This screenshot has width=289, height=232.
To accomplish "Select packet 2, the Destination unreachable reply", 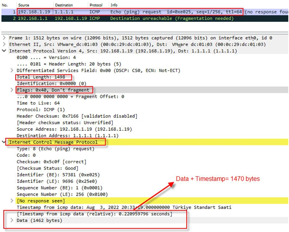I will pyautogui.click(x=146, y=18).
